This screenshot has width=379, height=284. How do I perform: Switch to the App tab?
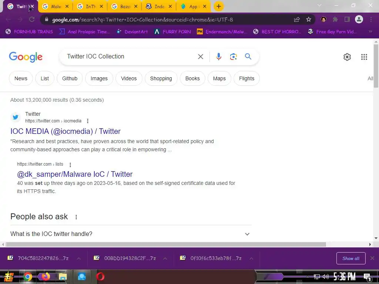point(193,7)
